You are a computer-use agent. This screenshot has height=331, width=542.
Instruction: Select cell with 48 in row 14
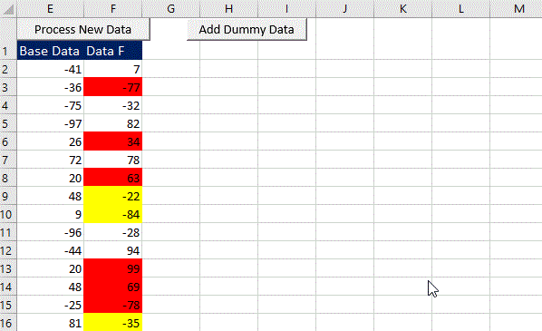click(x=50, y=287)
